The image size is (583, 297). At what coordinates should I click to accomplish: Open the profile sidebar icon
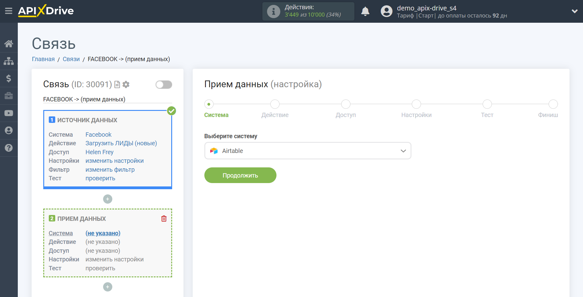point(9,131)
